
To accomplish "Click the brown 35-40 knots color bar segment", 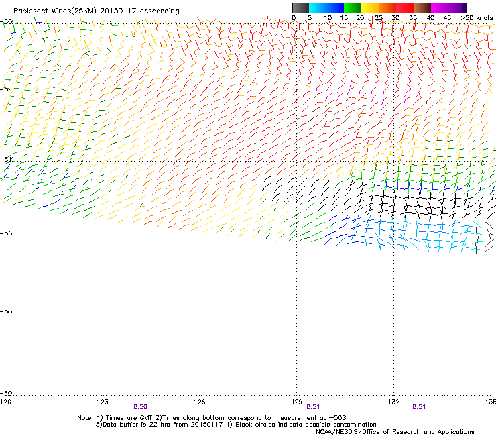I will 422,8.
